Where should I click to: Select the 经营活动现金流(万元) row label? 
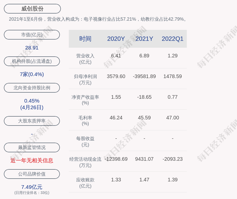pyautogui.click(x=85, y=162)
